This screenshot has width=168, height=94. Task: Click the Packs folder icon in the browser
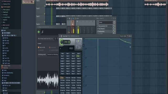point(2,31)
